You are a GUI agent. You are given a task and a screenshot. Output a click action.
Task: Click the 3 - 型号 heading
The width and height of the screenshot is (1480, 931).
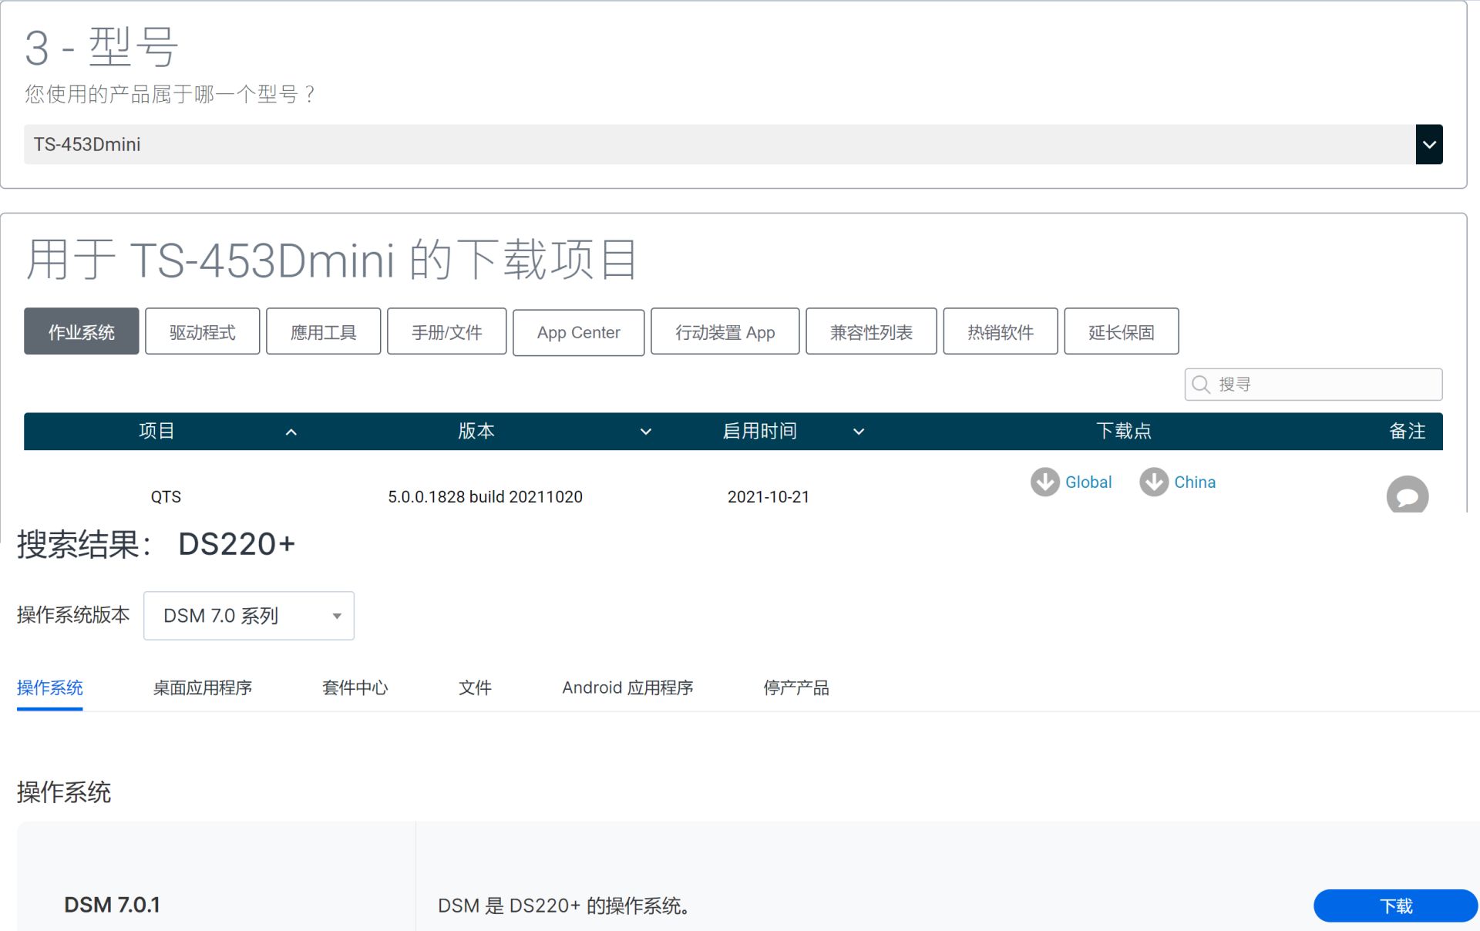(x=102, y=46)
